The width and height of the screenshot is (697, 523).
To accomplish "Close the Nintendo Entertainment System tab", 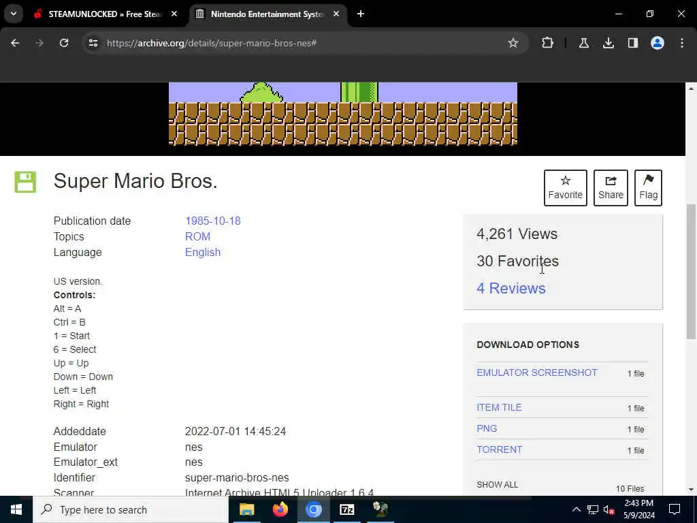I will (x=336, y=14).
